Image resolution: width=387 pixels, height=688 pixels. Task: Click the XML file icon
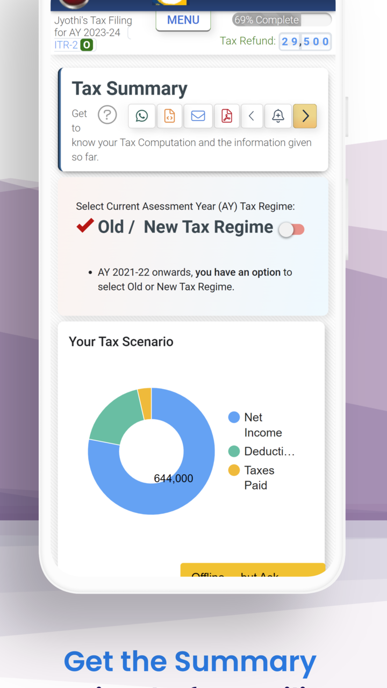pyautogui.click(x=170, y=116)
